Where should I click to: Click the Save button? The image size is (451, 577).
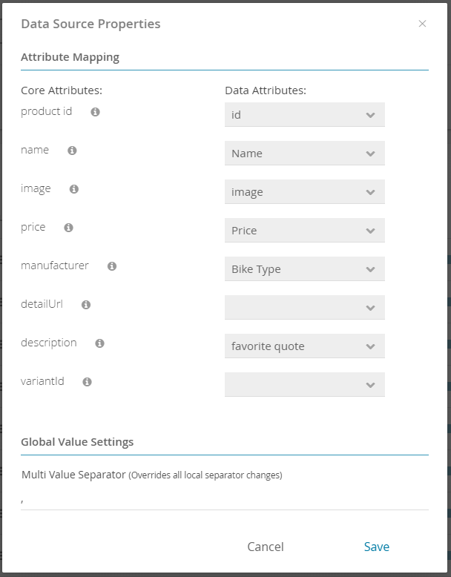click(377, 547)
